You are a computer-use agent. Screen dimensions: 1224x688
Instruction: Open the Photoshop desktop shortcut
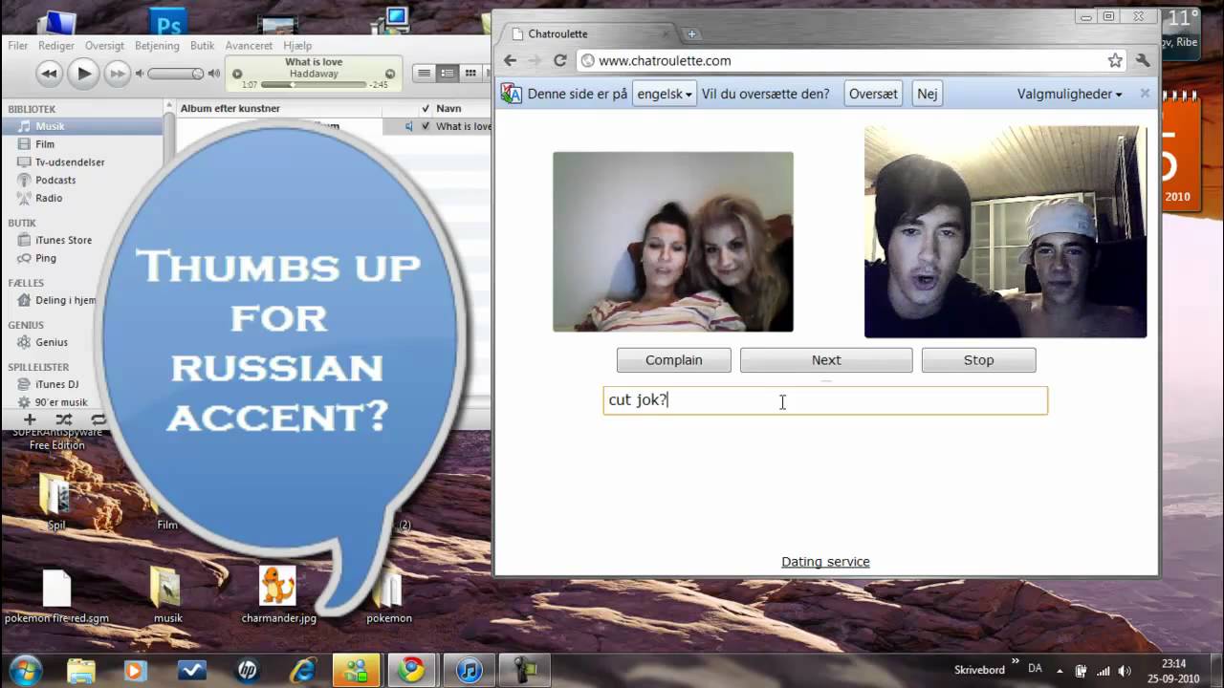[x=169, y=21]
